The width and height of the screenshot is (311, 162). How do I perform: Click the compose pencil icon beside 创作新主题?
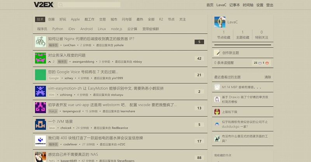coord(217,52)
